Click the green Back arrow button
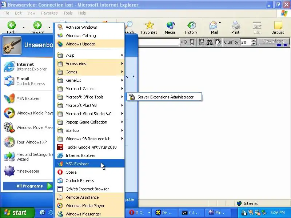291x218 pixels. (11, 25)
